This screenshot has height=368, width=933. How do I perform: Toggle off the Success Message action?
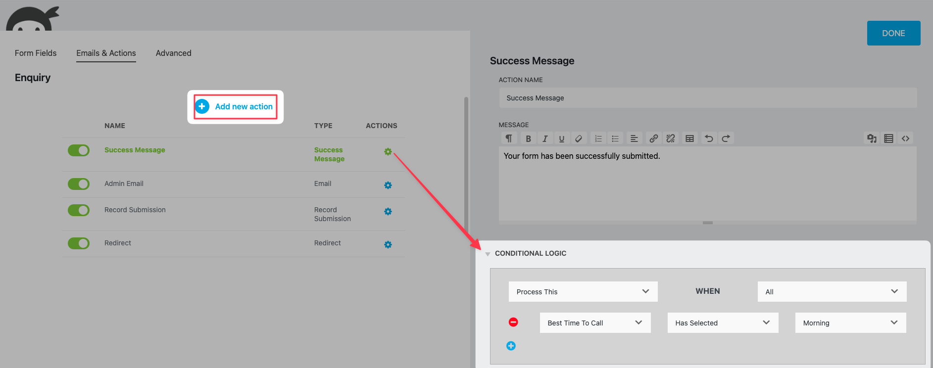79,150
